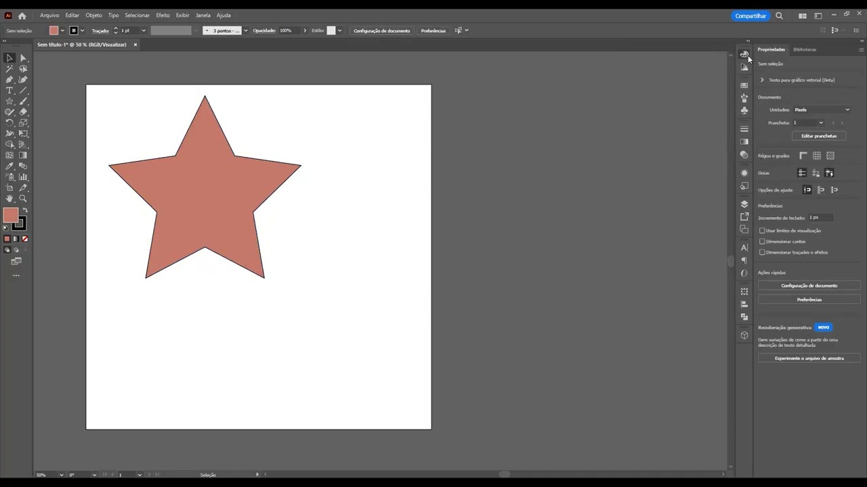Open stroke weight dropdown

(x=143, y=30)
